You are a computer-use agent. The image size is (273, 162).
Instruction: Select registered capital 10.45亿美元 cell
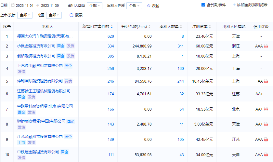(x=202, y=81)
